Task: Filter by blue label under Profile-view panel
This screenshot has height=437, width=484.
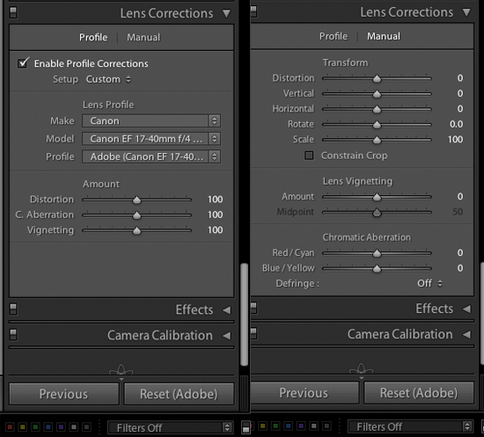Action: [48, 427]
